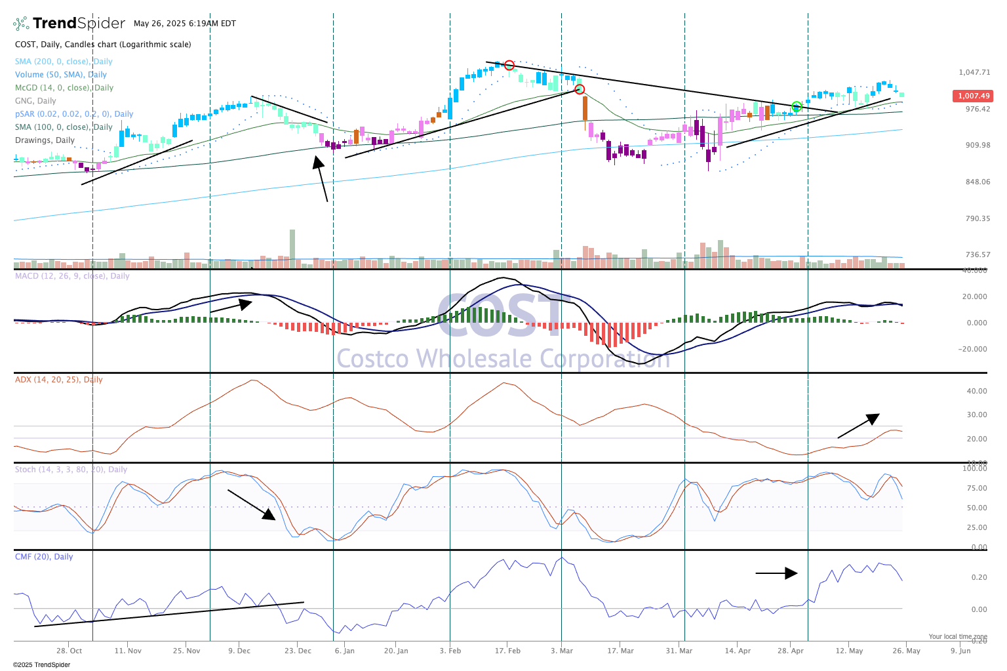Click the Drawings, Daily legend entry
Screen dimensions: 1007x671
45,140
